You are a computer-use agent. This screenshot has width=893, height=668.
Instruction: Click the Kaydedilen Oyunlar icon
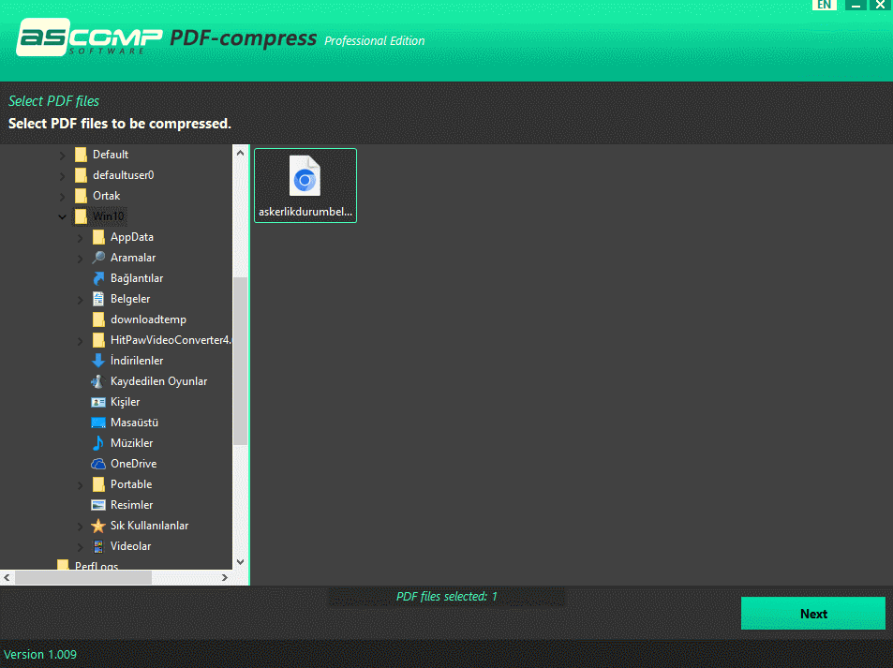(98, 381)
